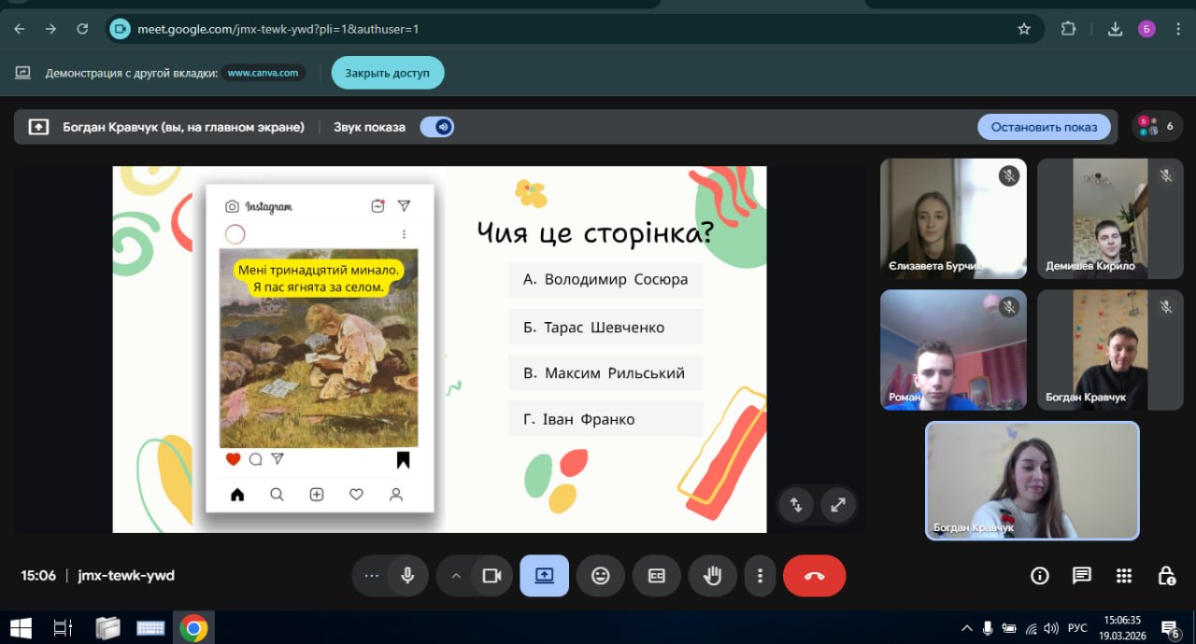1196x644 pixels.
Task: Toggle the presentation audio switch
Action: click(x=437, y=127)
